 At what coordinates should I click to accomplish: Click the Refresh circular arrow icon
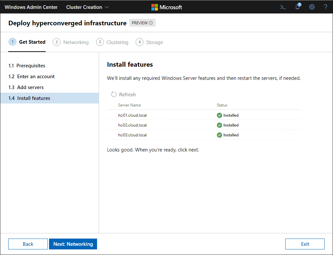point(114,95)
